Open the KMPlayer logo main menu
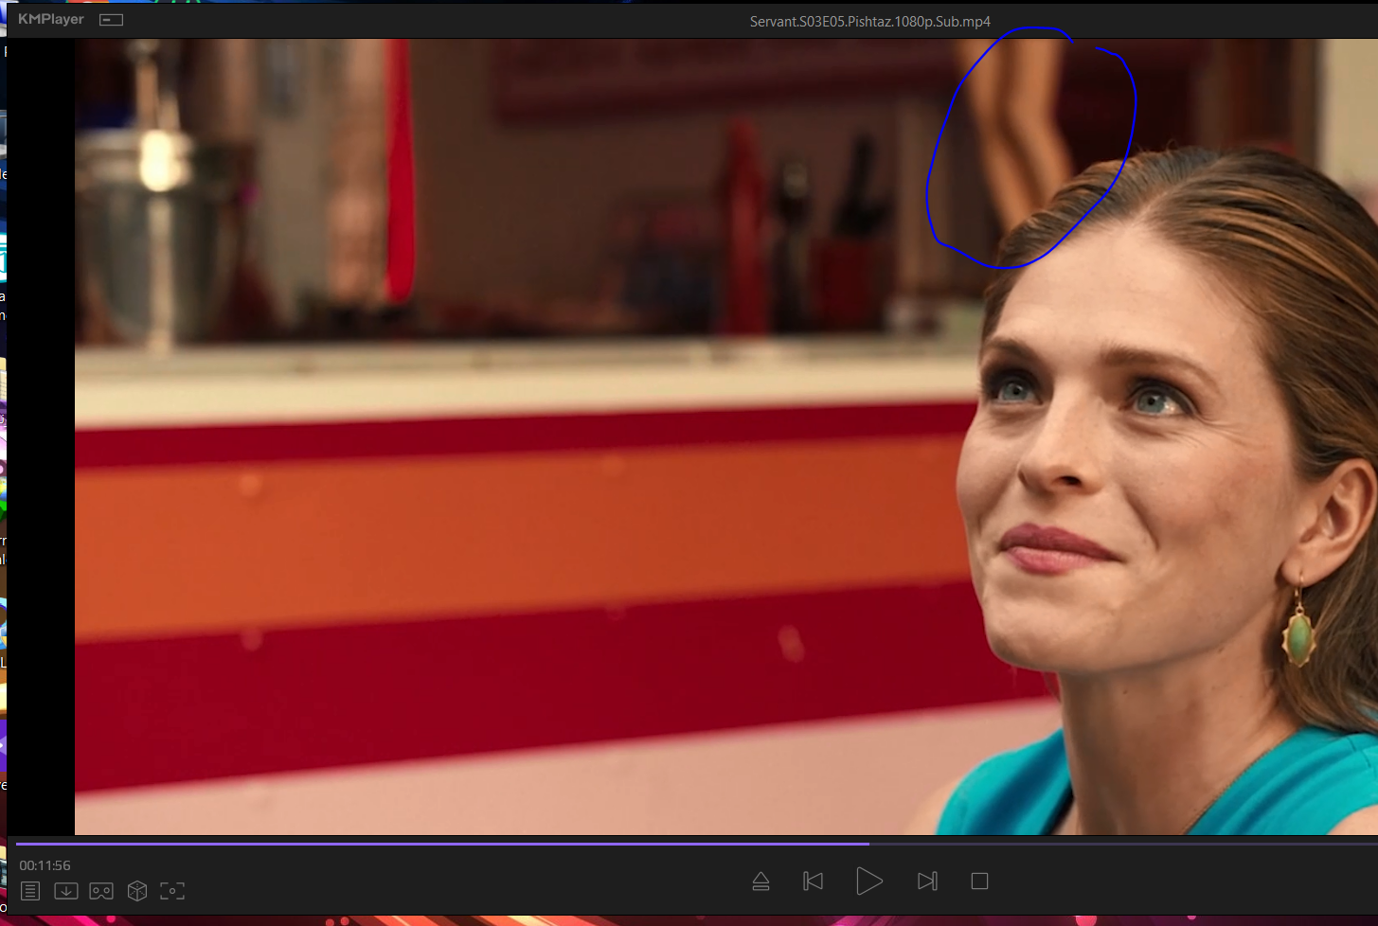The image size is (1378, 926). click(51, 20)
